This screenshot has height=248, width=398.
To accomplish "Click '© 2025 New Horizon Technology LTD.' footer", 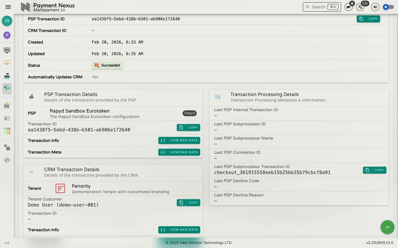I will (199, 243).
